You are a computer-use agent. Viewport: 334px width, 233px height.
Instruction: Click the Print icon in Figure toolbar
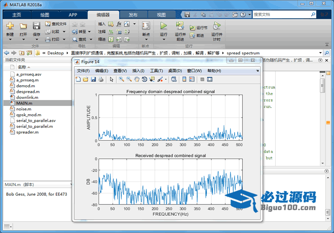coord(101,79)
